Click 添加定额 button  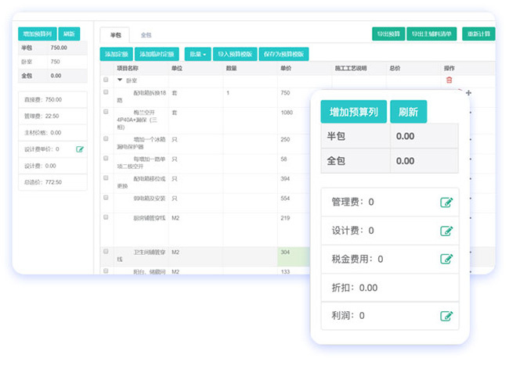pos(116,54)
